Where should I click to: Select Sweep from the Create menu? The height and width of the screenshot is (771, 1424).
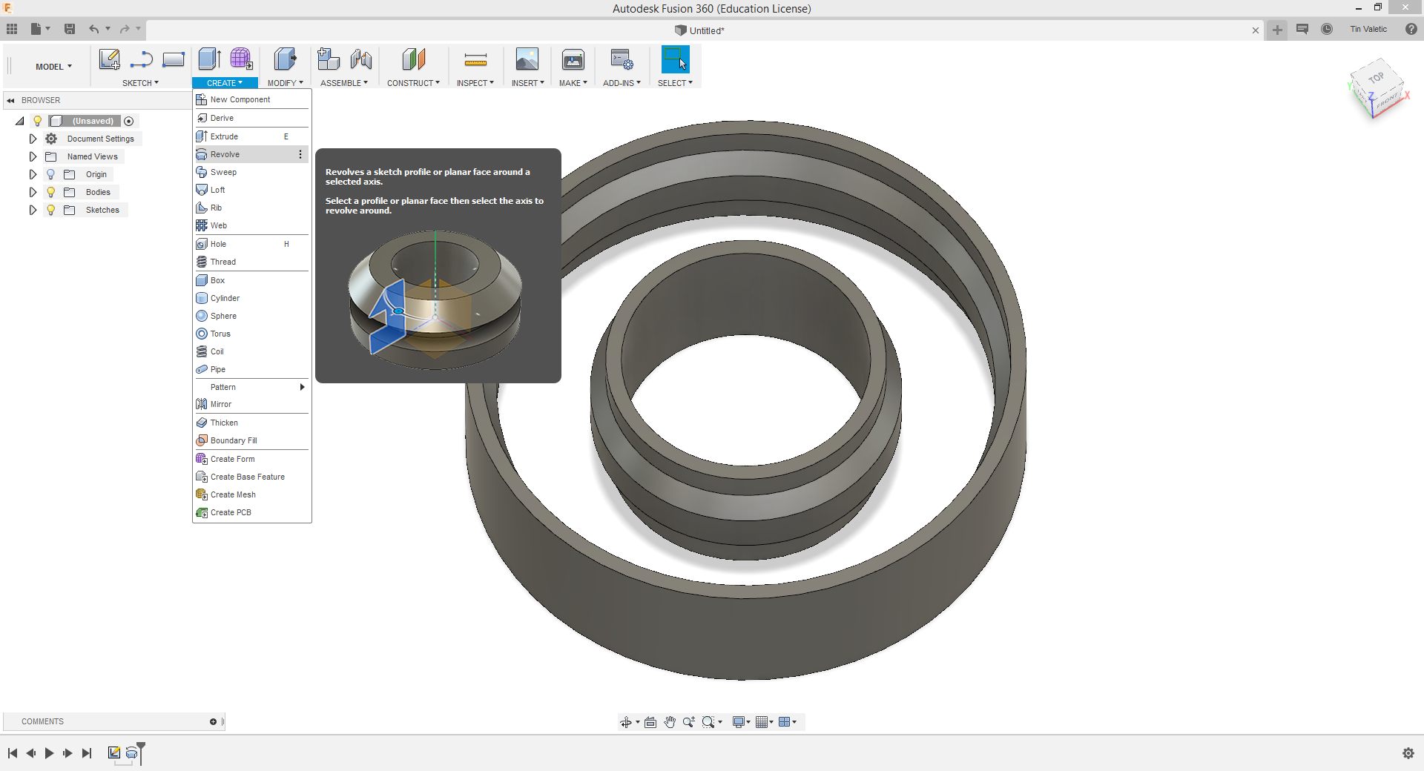pos(223,172)
